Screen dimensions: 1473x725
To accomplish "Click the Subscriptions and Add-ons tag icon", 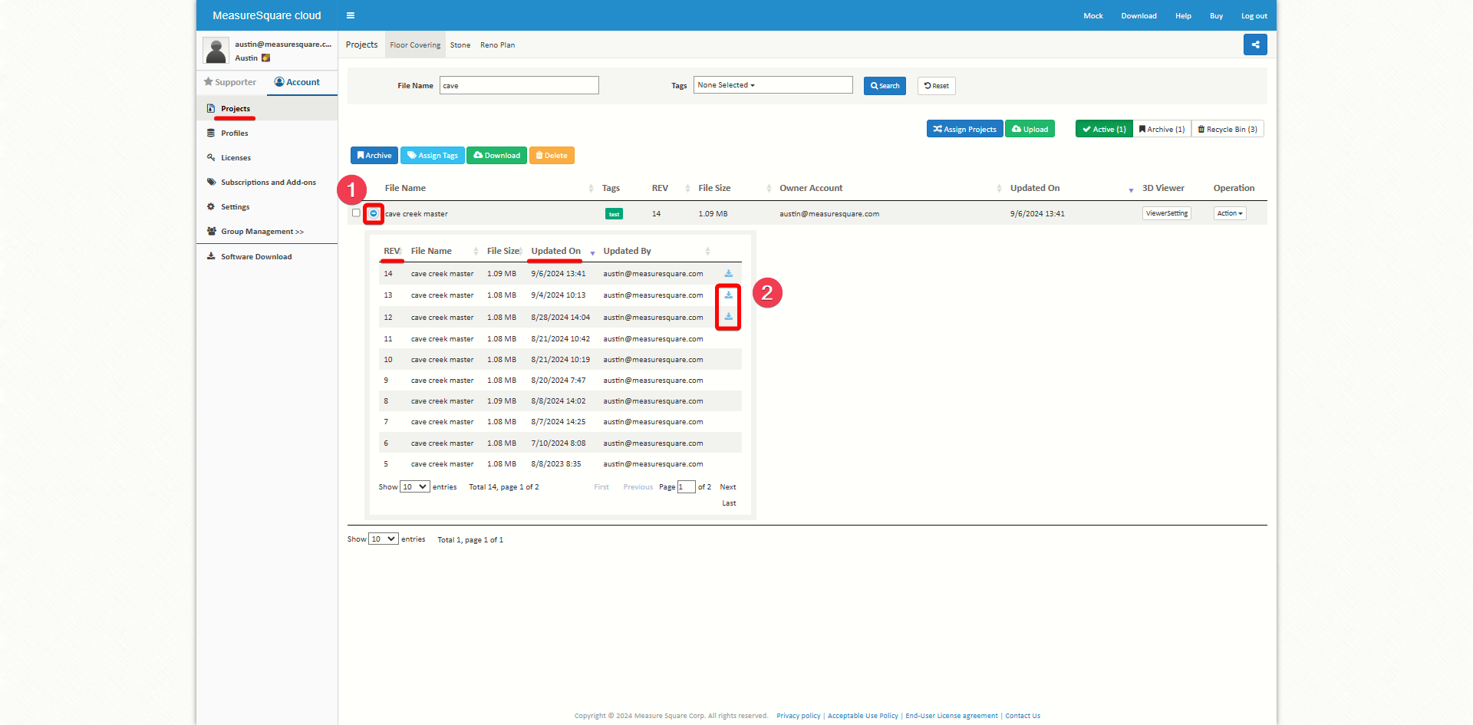I will tap(211, 183).
